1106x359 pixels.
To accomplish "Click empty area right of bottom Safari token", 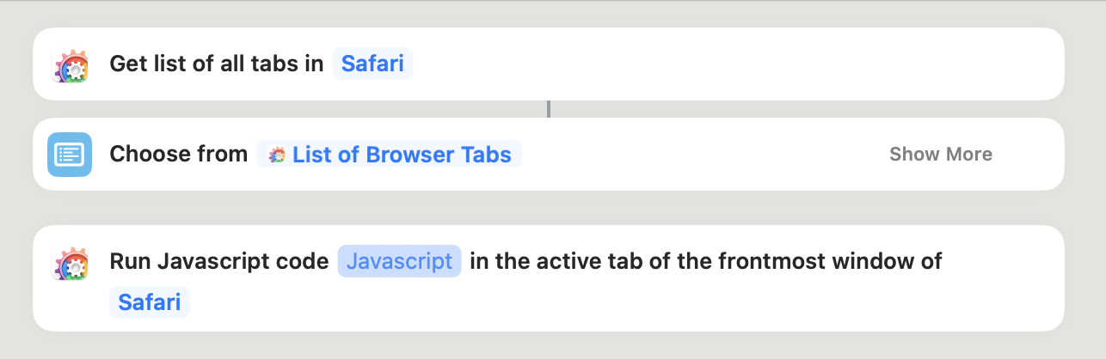I will click(602, 302).
